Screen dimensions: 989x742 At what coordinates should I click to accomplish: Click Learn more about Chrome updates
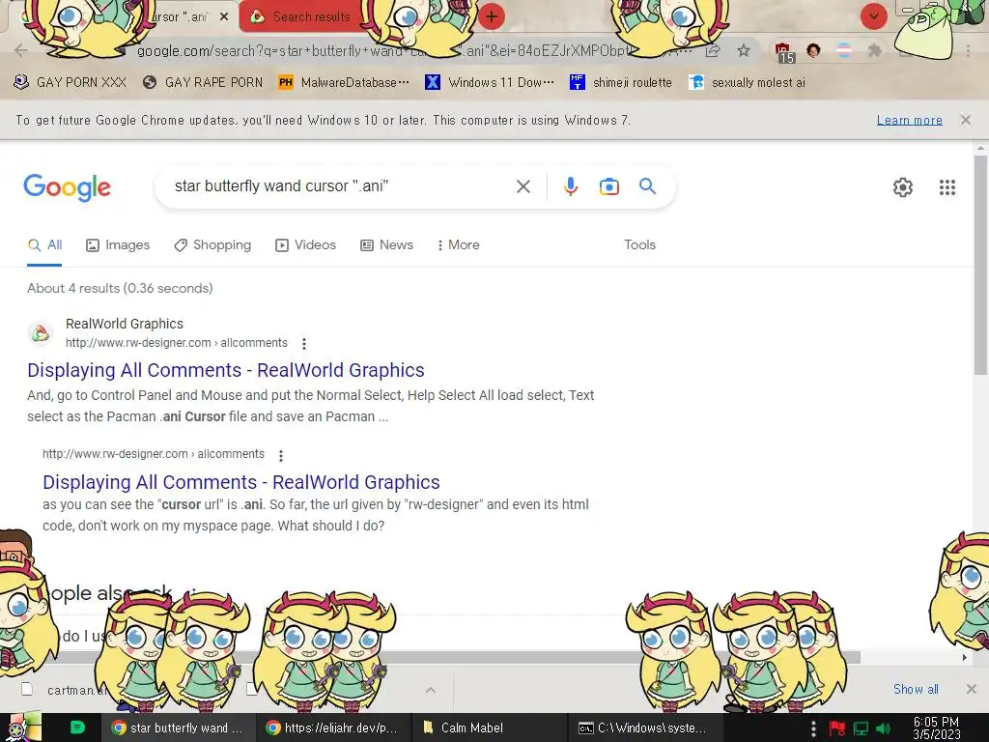click(910, 120)
